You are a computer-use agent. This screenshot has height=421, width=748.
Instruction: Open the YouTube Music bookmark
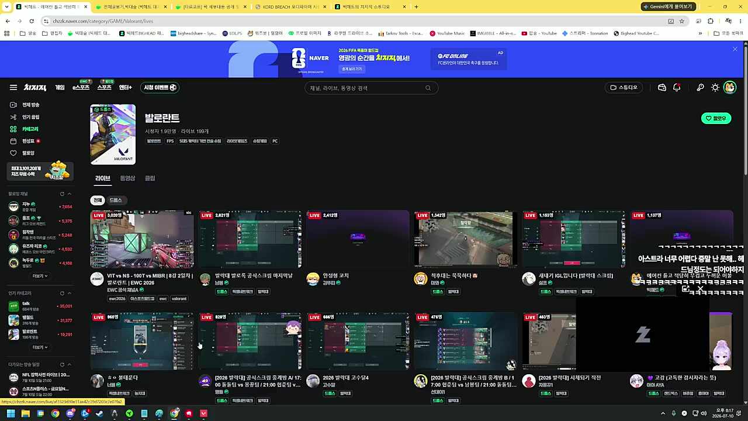(447, 33)
